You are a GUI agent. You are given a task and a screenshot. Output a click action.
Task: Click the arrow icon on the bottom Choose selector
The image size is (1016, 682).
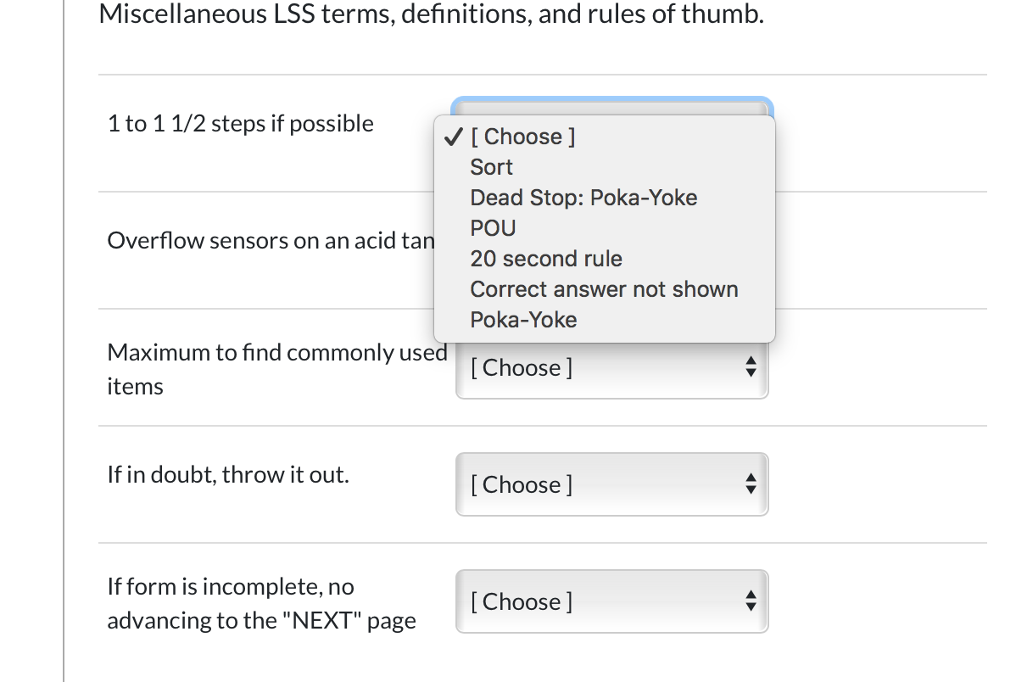click(751, 601)
